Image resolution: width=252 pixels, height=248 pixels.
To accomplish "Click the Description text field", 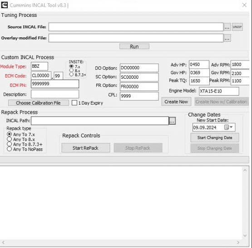I will click(55, 94).
